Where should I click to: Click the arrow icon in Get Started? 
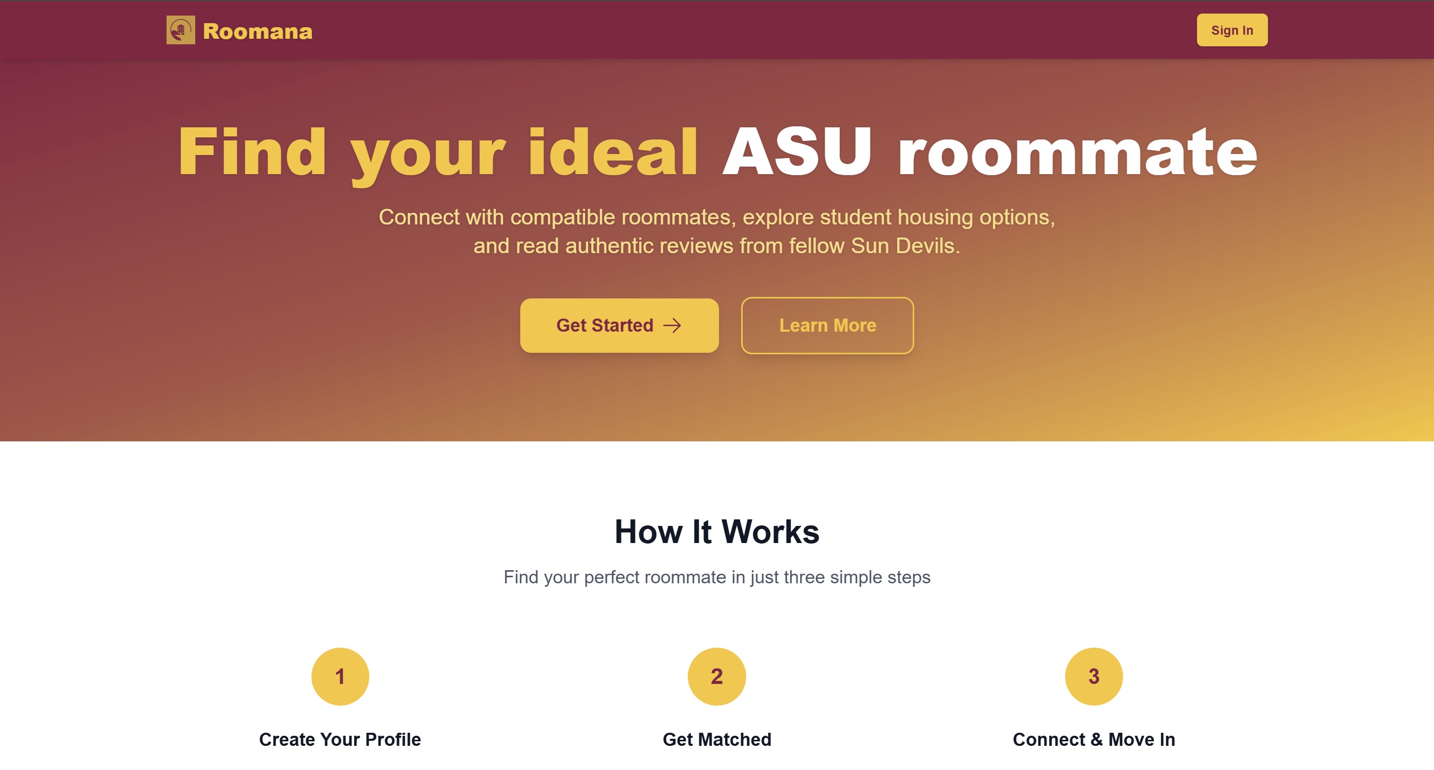672,326
